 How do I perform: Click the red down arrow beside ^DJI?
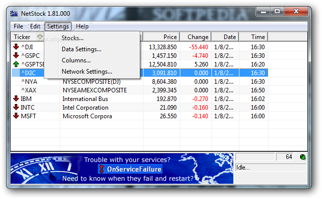16,47
